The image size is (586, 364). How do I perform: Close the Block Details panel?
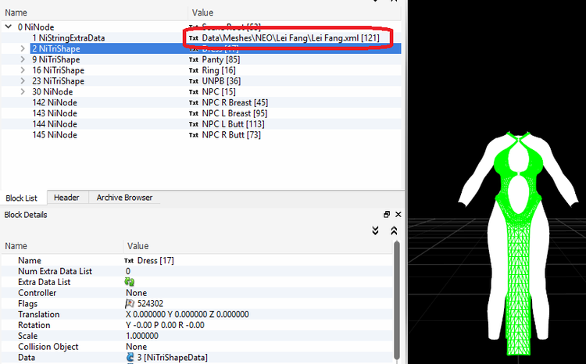click(x=398, y=215)
